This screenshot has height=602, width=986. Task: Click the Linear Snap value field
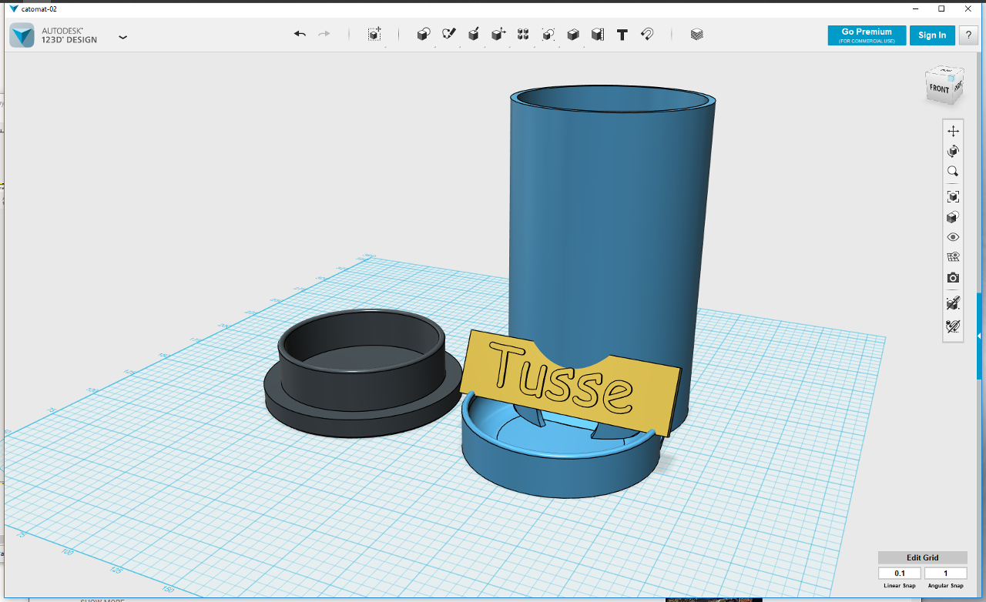point(900,574)
